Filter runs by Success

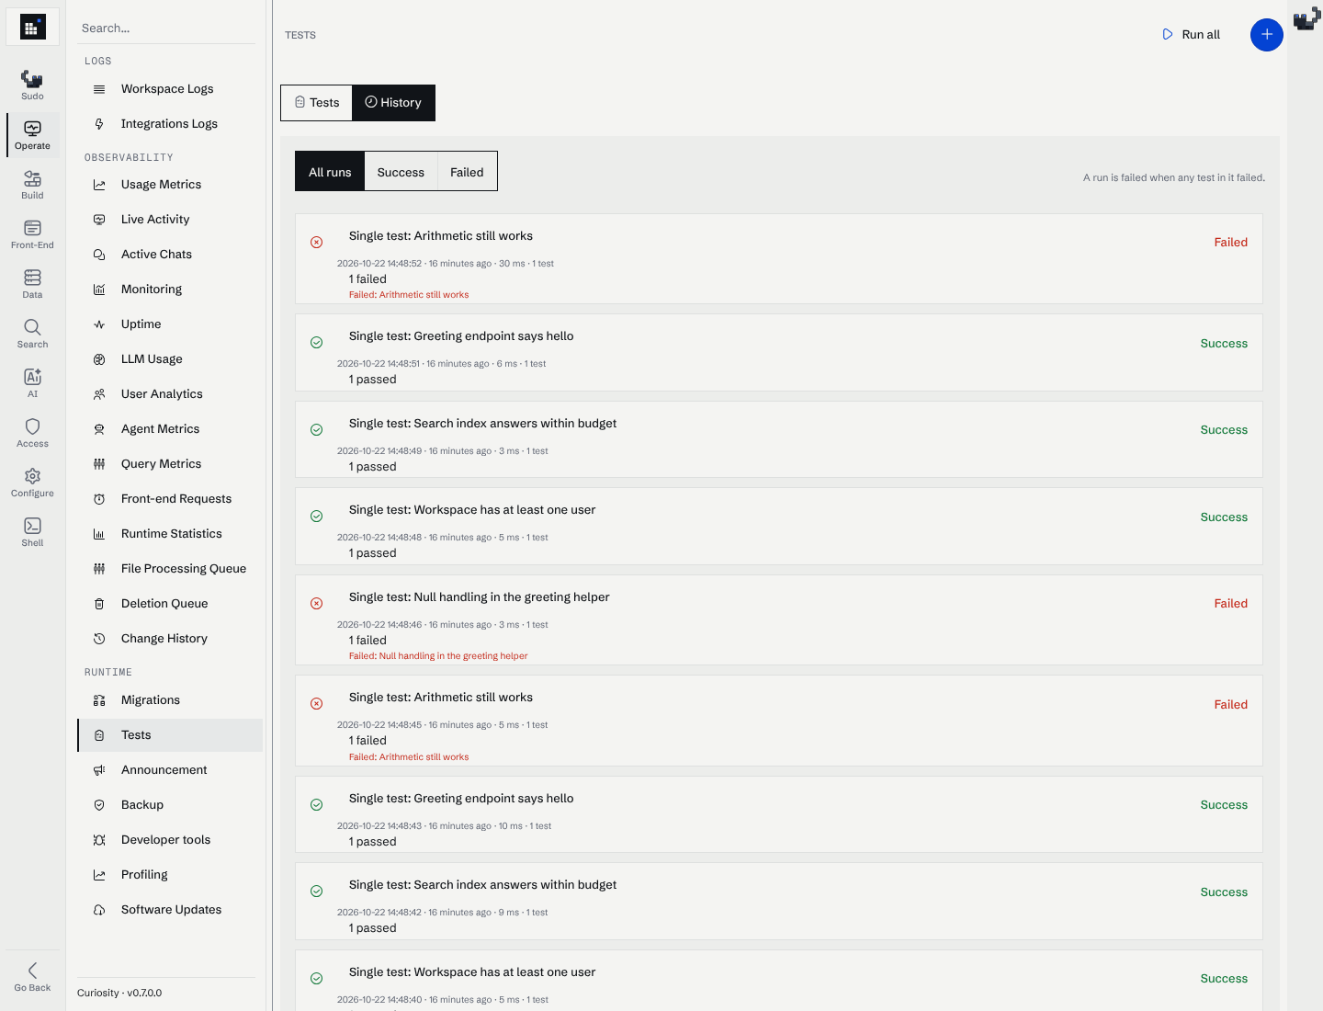[x=401, y=172]
